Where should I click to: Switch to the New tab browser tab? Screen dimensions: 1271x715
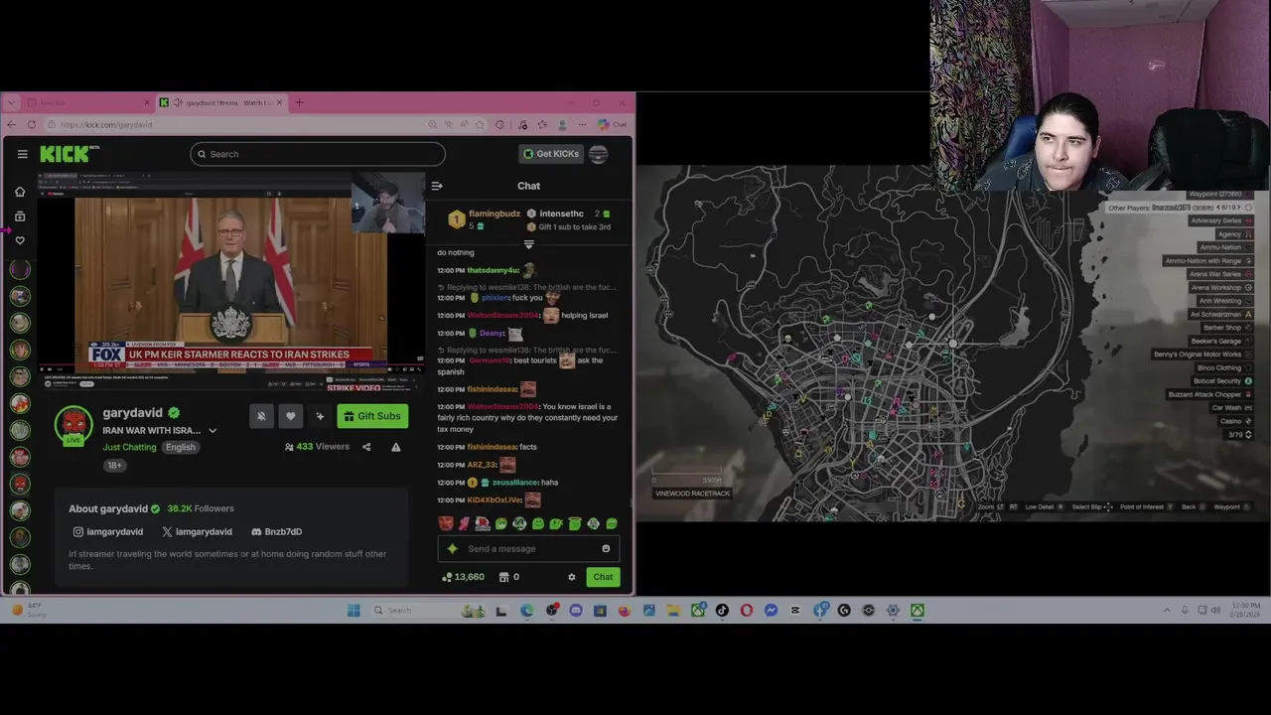click(87, 102)
